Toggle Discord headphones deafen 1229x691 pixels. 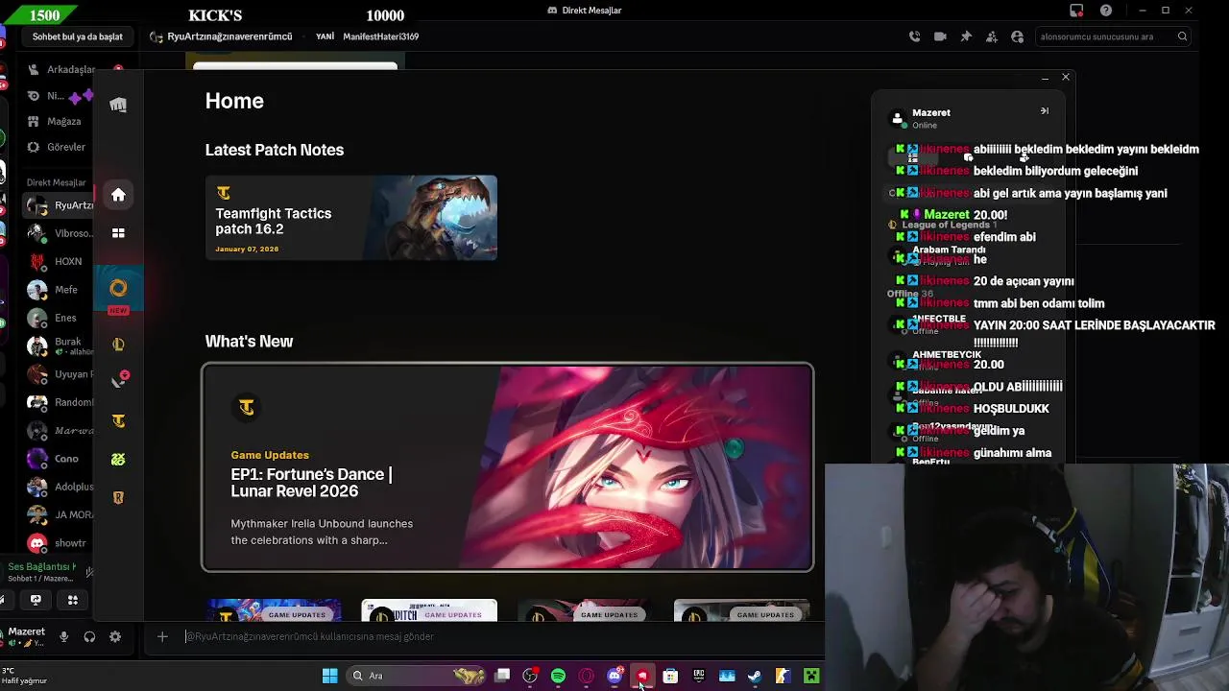point(89,636)
